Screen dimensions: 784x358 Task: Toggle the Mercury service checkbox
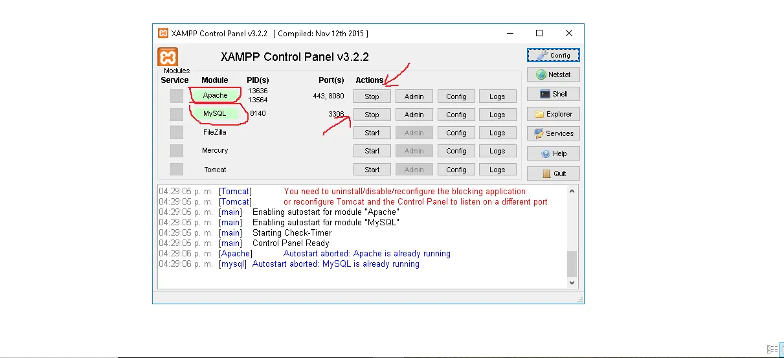point(177,151)
